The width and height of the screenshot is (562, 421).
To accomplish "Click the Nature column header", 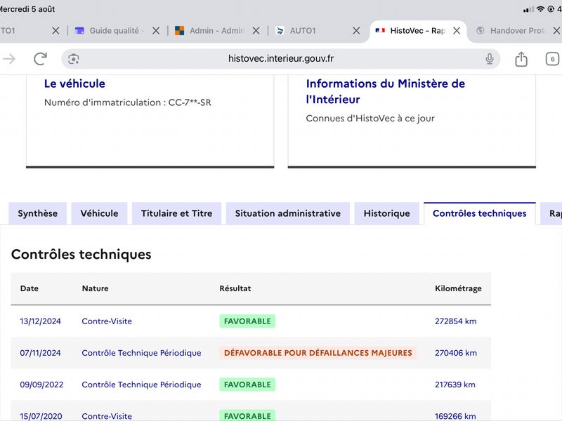I will coord(95,288).
